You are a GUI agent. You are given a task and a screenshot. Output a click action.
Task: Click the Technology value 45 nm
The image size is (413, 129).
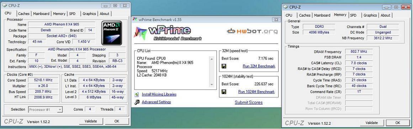(37, 42)
